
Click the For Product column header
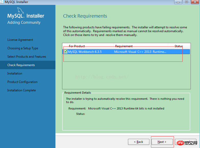tap(90, 46)
